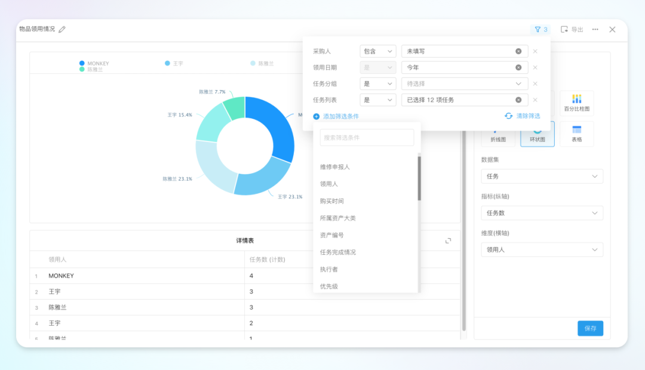Click the 保存 button

(590, 328)
